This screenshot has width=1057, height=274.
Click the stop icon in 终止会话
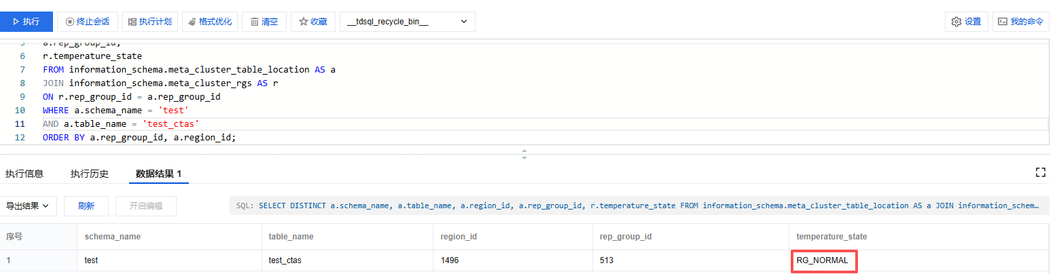[69, 22]
